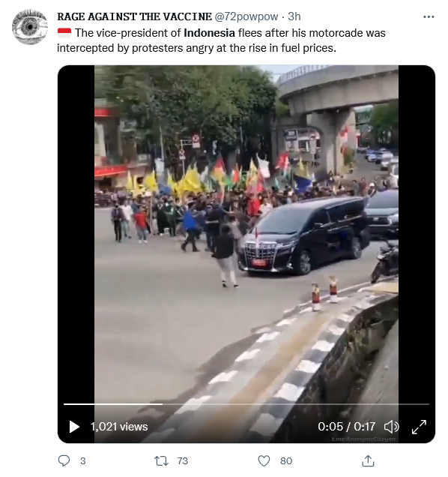Viewport: 448px width, 477px height.
Task: Click the @72powpow handle
Action: (246, 16)
